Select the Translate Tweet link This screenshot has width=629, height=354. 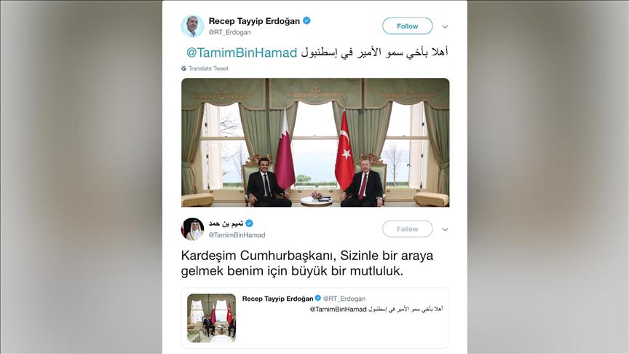click(208, 68)
